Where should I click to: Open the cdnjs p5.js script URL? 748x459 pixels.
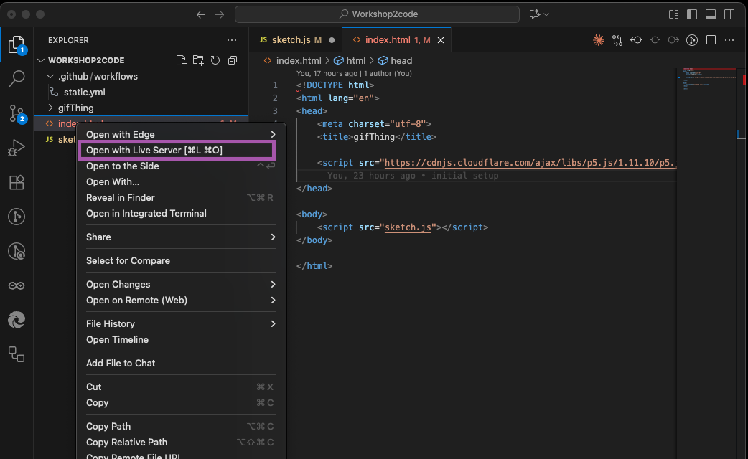[530, 163]
